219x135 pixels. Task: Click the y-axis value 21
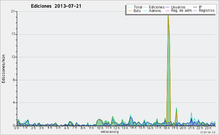coord(13,11)
